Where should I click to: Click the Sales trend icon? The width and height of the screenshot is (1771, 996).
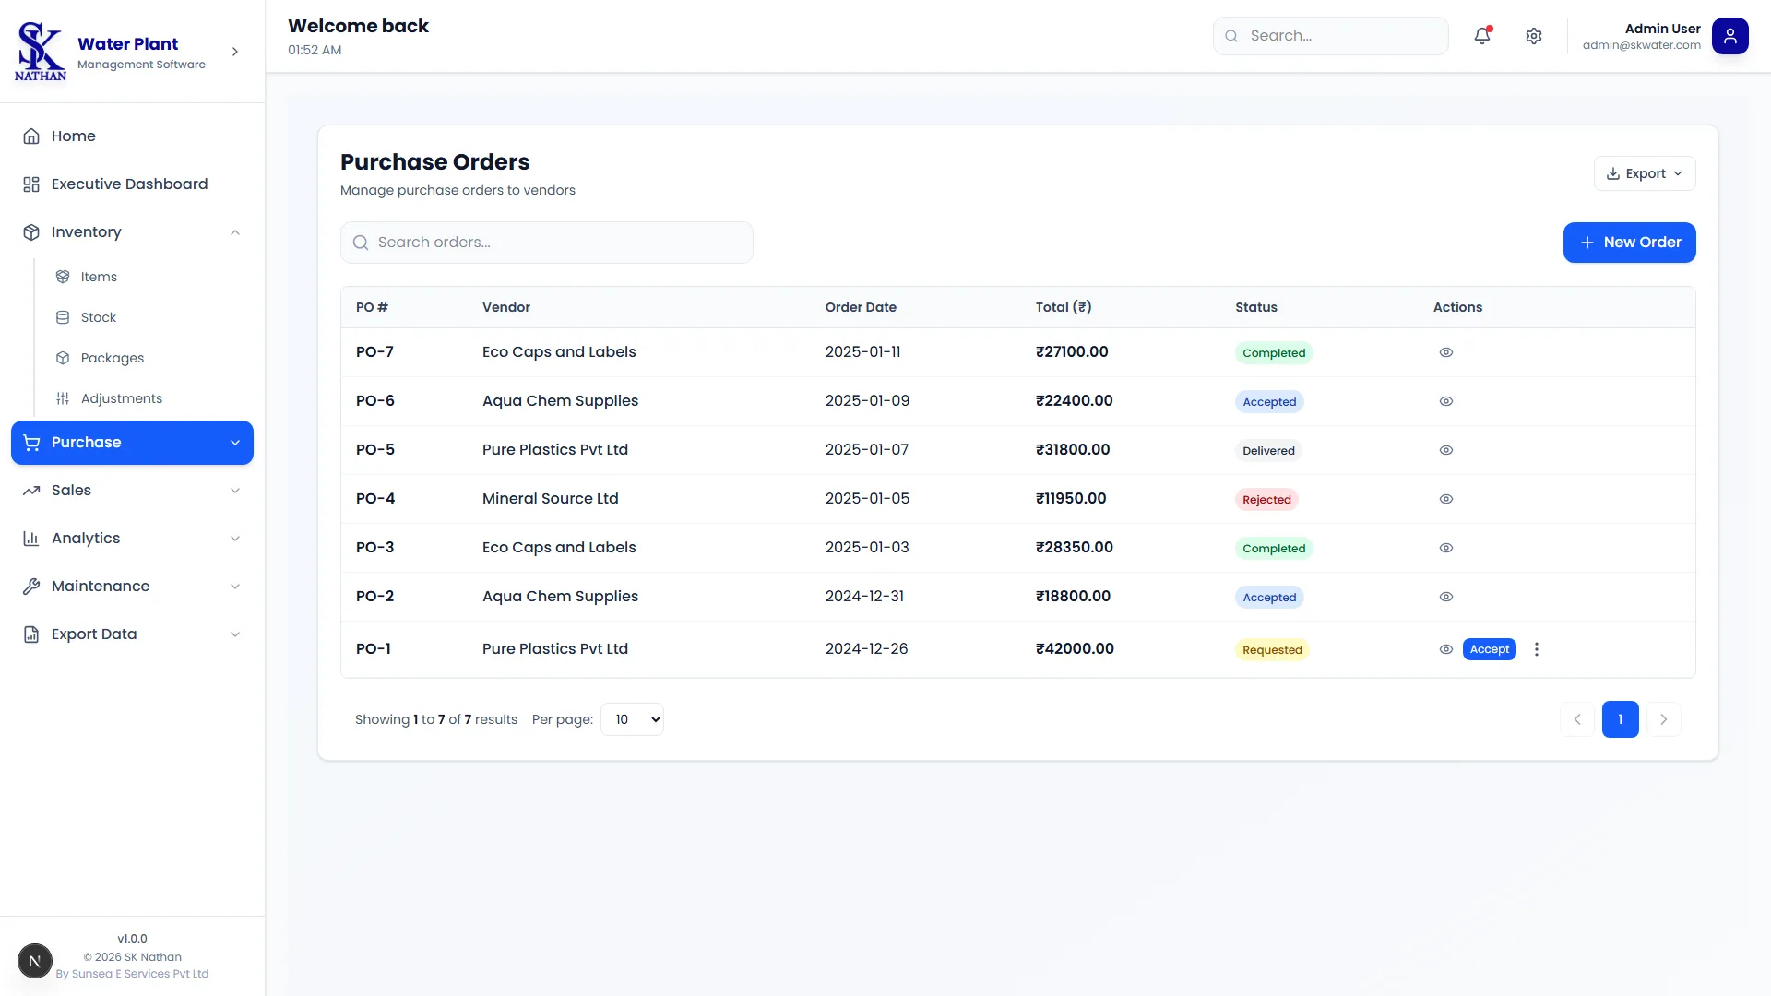(31, 490)
